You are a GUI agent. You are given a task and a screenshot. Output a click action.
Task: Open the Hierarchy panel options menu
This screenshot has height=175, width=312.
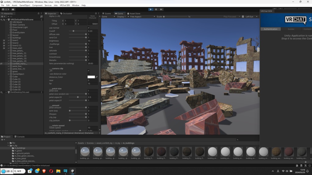click(x=41, y=13)
